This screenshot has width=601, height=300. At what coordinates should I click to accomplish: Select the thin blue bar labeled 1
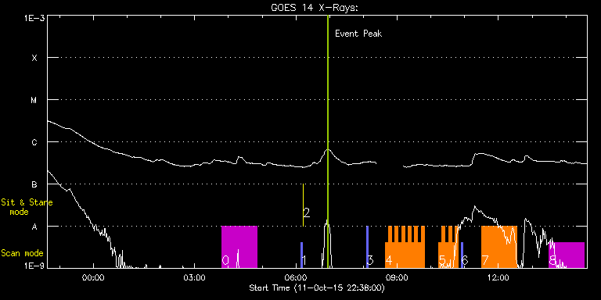click(x=301, y=255)
